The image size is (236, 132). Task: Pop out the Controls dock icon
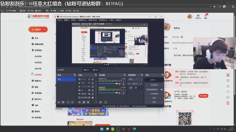tap(163, 75)
